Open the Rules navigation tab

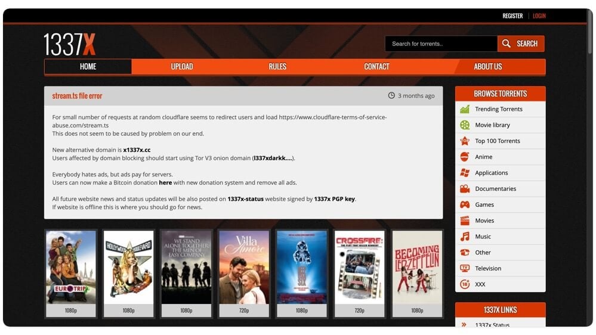coord(277,67)
